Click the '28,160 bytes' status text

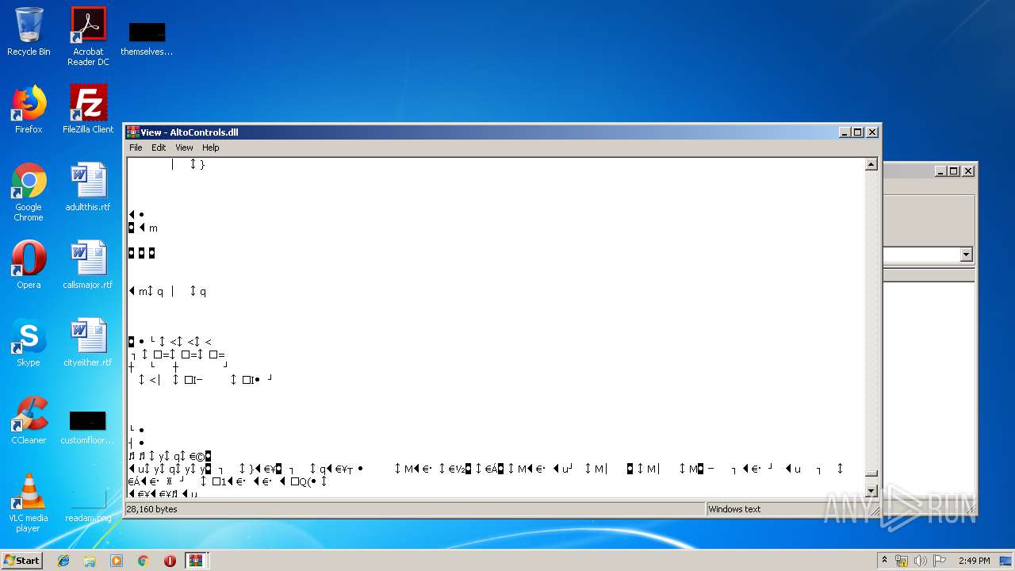(x=151, y=509)
